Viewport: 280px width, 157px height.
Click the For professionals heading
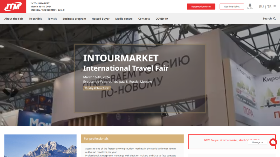[96, 139]
